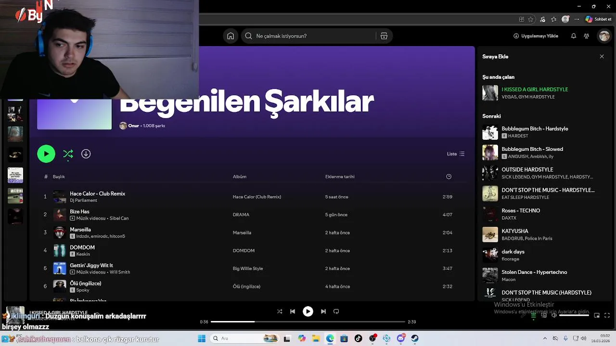
Task: Open TikTok from the taskbar
Action: 358,338
